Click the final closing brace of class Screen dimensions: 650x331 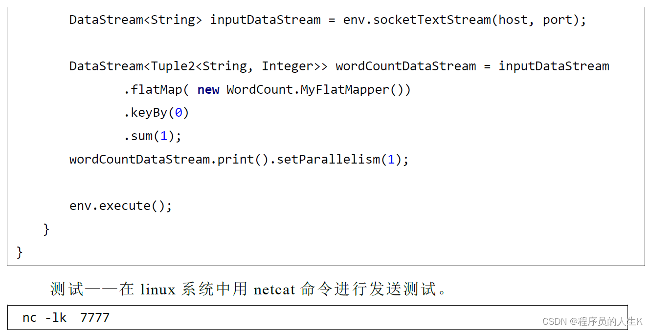click(x=20, y=252)
